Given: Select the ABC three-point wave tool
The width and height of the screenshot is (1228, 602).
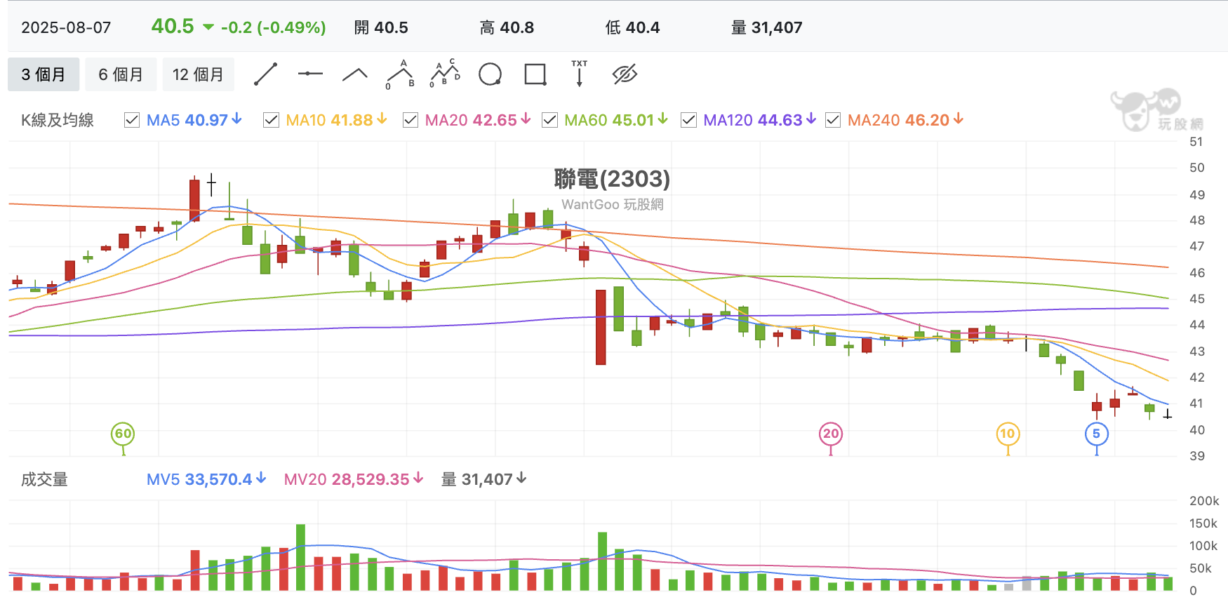Looking at the screenshot, I should (400, 74).
